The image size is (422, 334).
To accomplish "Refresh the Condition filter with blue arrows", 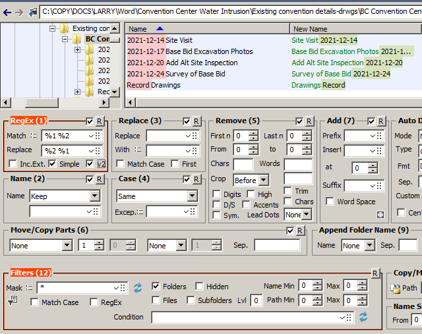I will point(363,318).
